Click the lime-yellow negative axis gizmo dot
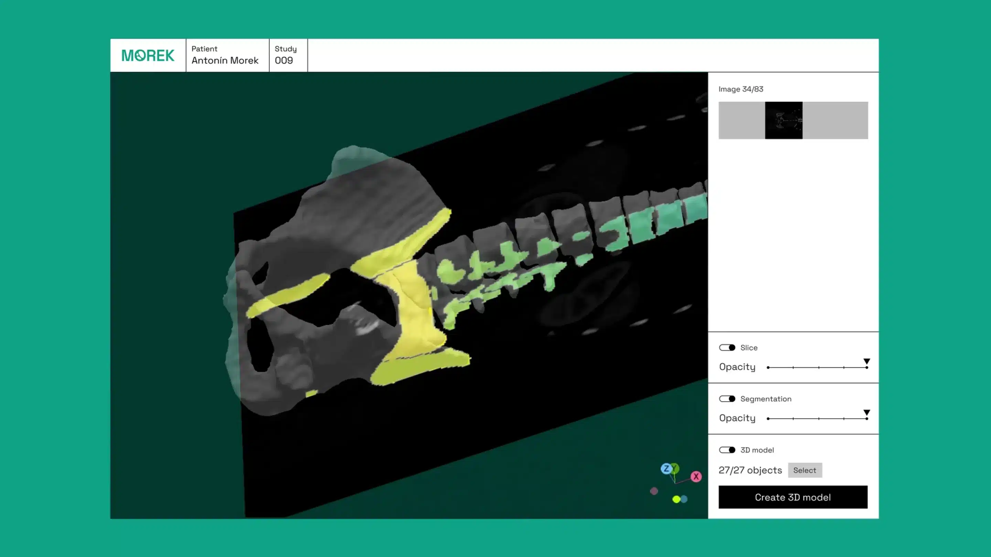 pos(676,499)
